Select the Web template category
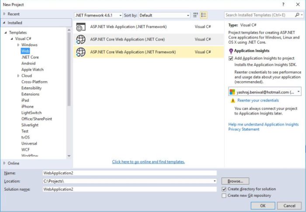 pyautogui.click(x=25, y=51)
